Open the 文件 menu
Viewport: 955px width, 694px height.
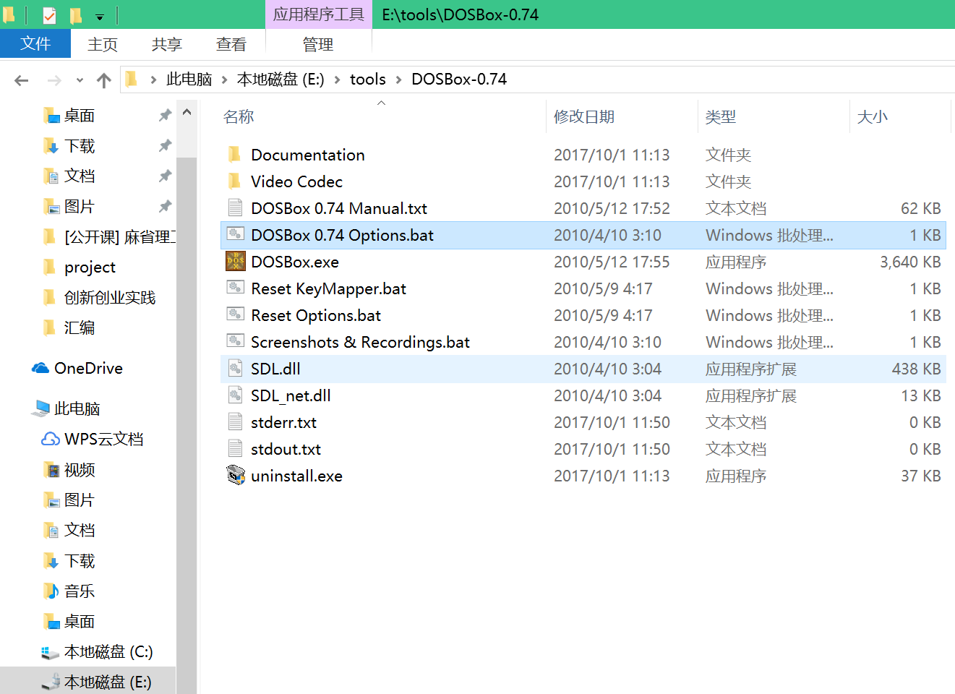pyautogui.click(x=35, y=43)
